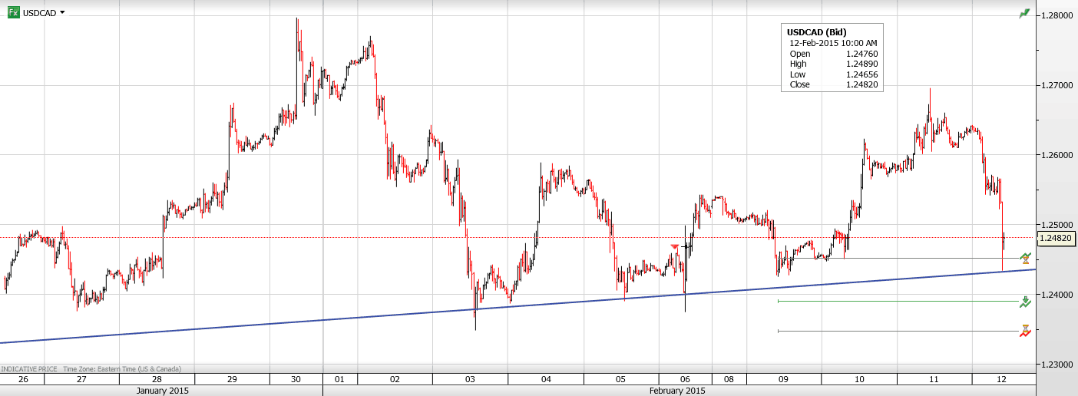This screenshot has height=396, width=1078.
Task: Click the 1.23000 level on the price axis
Action: (x=1057, y=365)
